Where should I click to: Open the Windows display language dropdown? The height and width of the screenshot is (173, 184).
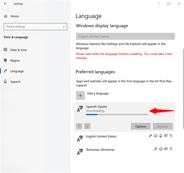[x=125, y=36]
